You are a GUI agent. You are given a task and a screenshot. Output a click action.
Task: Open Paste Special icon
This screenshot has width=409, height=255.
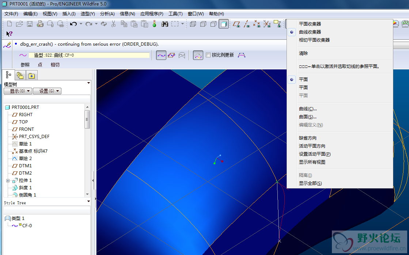[144, 24]
